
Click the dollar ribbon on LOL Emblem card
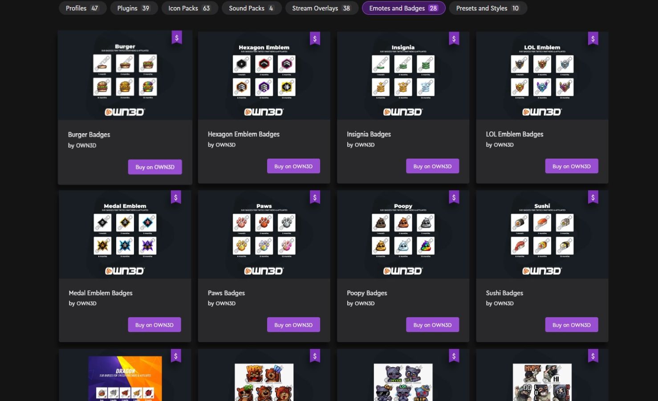[x=593, y=39]
